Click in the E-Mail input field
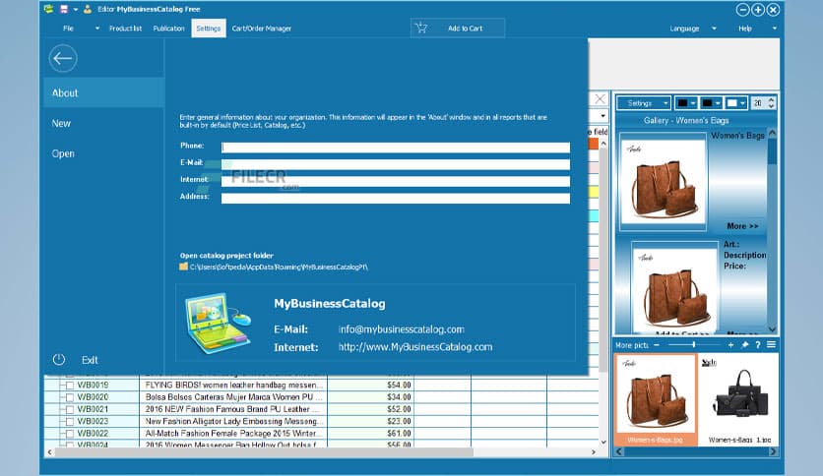Image resolution: width=823 pixels, height=476 pixels. click(395, 164)
